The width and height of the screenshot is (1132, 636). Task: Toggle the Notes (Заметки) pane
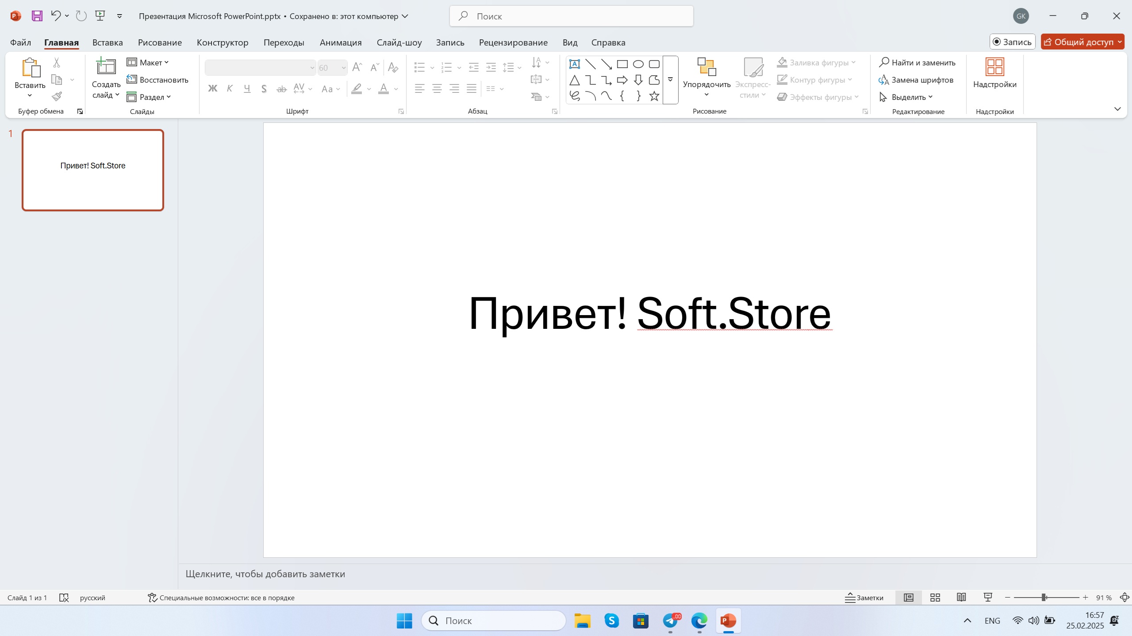pos(864,598)
